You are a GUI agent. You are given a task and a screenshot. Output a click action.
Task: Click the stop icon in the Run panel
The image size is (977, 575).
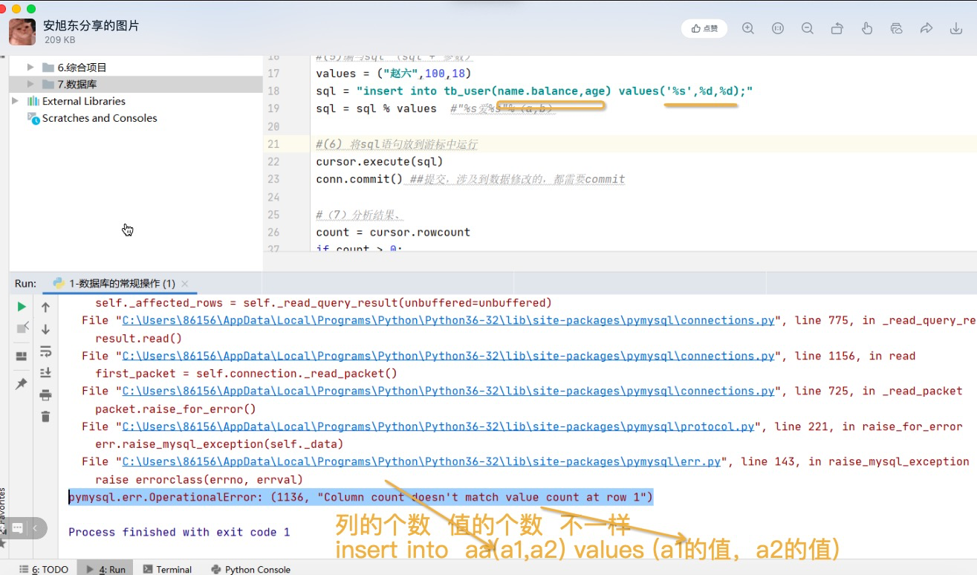click(x=22, y=329)
